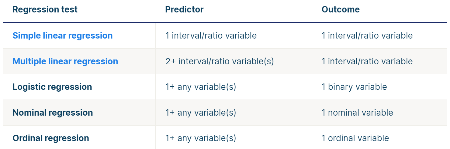Image resolution: width=450 pixels, height=149 pixels.
Task: Click the 1 nominal variable cell
Action: 357,113
